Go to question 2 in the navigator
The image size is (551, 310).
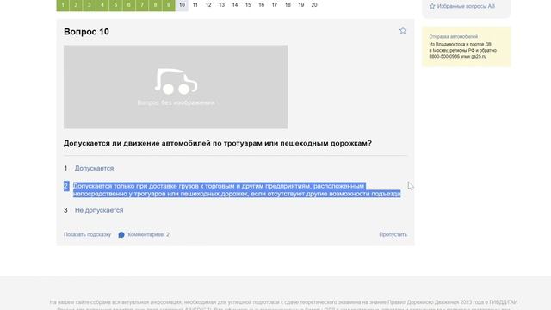[x=76, y=5]
